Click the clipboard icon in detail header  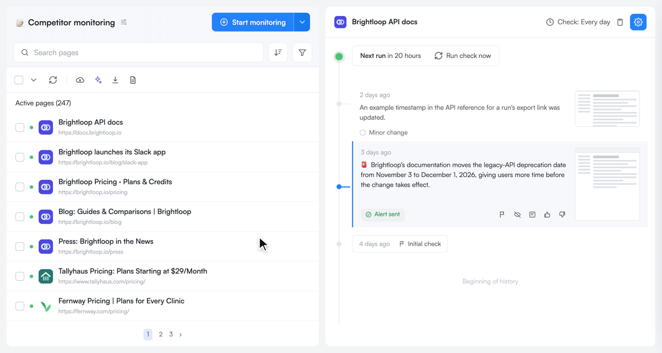pyautogui.click(x=620, y=22)
